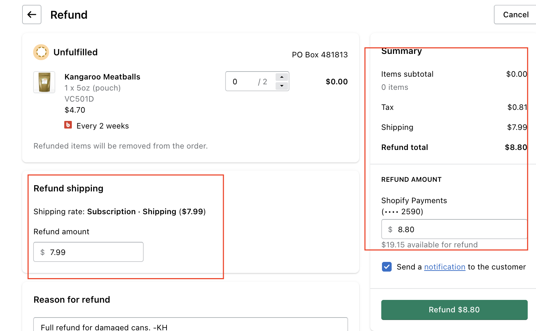Image resolution: width=536 pixels, height=331 pixels.
Task: Click the subscription icon beside Every 2 weeks
Action: (68, 125)
